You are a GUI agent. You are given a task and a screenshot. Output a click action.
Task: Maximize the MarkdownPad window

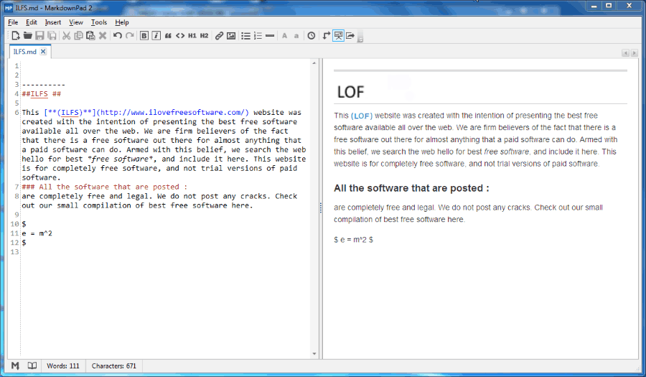609,5
